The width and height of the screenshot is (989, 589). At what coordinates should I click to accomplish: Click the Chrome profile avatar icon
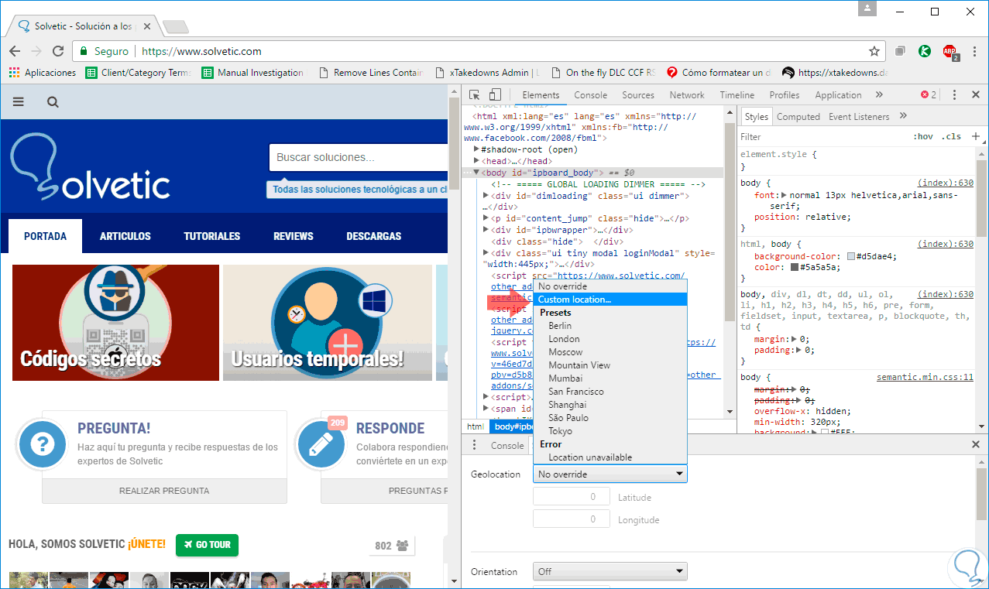[x=869, y=9]
